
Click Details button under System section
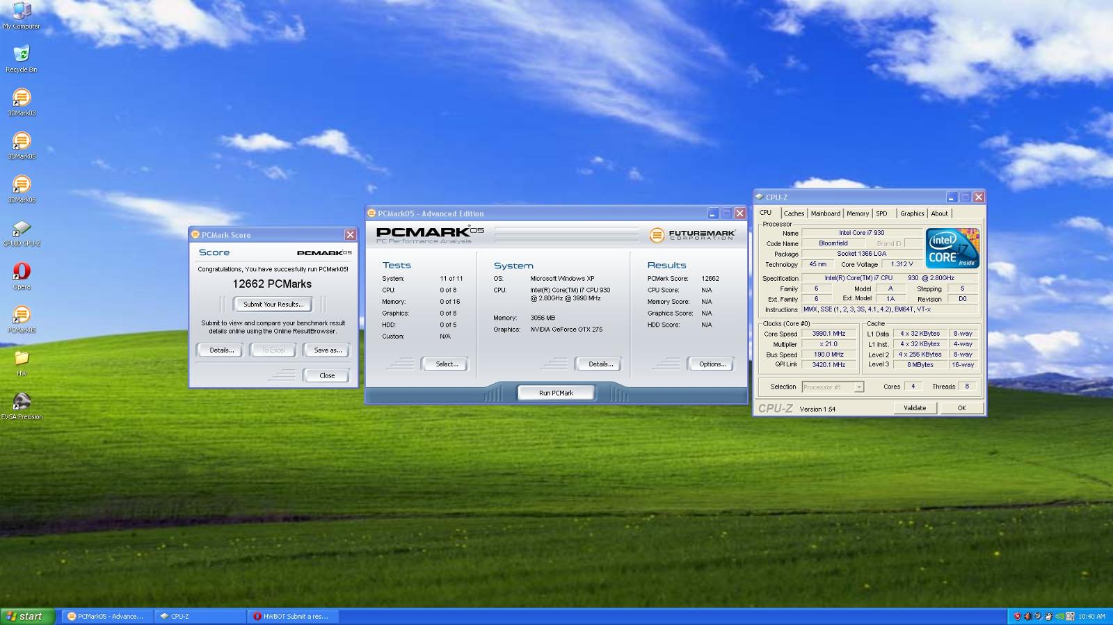[x=600, y=364]
